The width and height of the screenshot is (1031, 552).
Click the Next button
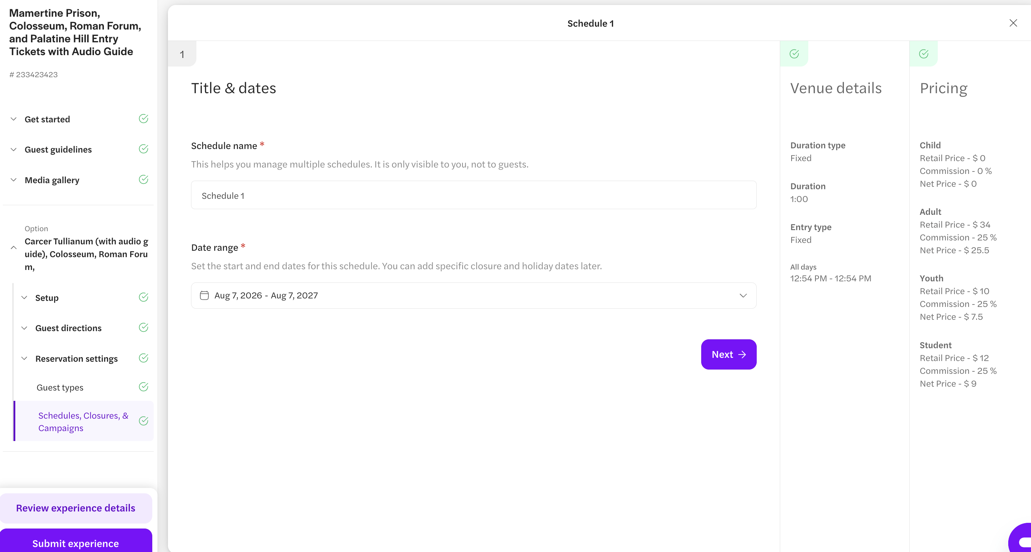[729, 354]
